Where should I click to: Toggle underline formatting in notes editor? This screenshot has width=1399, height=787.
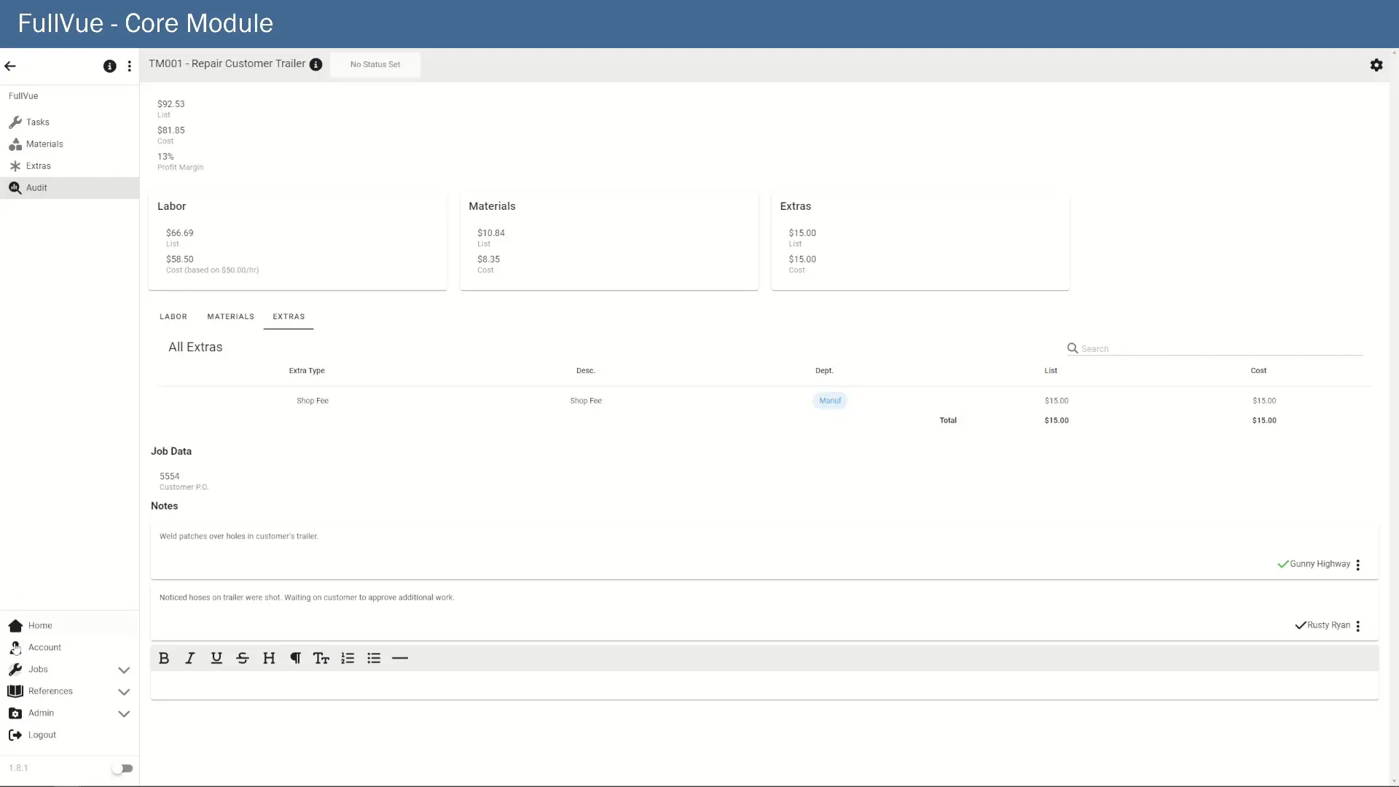[x=216, y=658]
